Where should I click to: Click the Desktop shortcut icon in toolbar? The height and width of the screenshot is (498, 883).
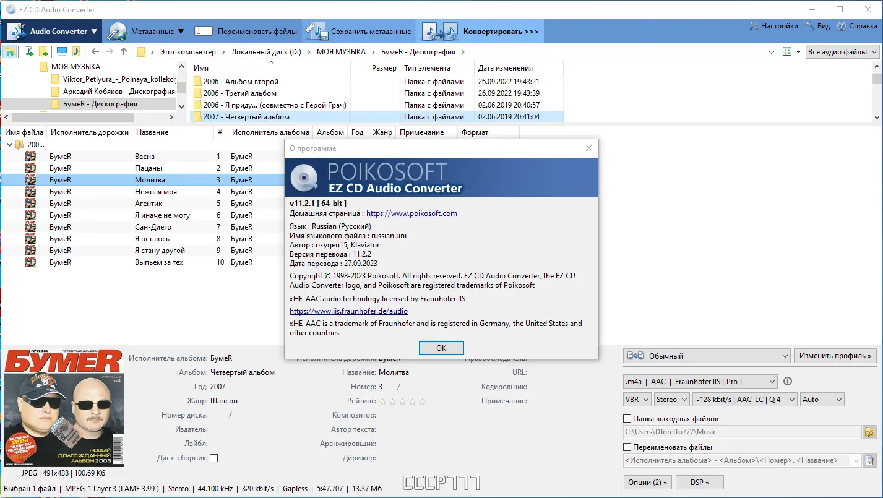pyautogui.click(x=61, y=52)
